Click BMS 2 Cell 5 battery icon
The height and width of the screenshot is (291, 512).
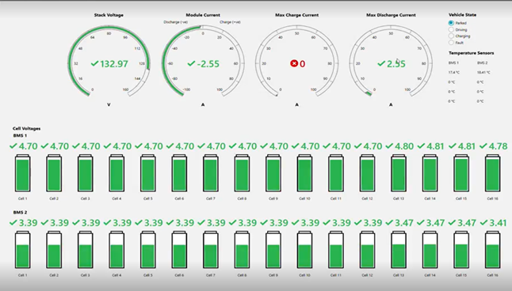[148, 250]
